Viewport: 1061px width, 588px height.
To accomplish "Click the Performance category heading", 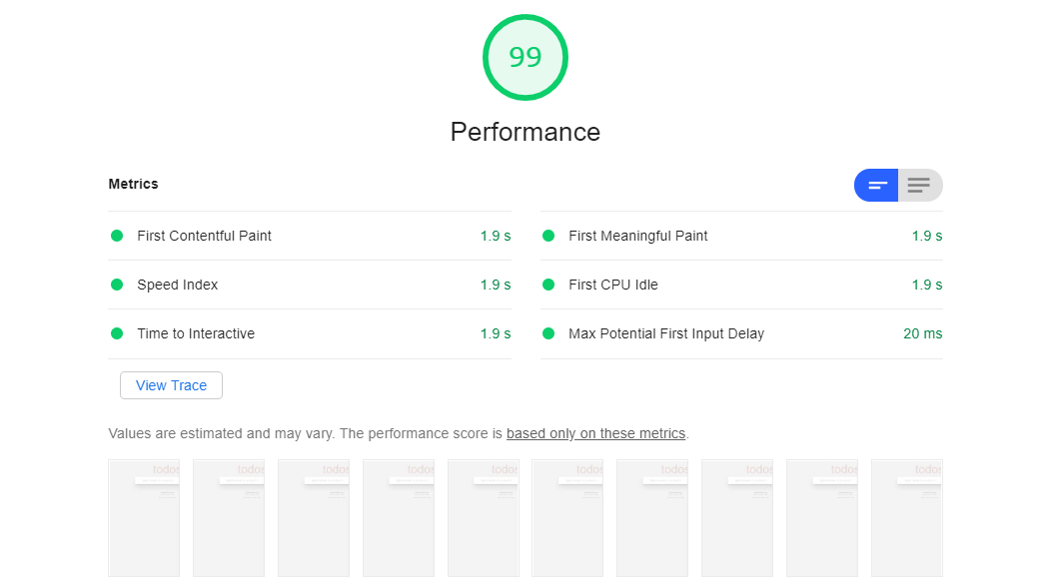I will coord(526,132).
